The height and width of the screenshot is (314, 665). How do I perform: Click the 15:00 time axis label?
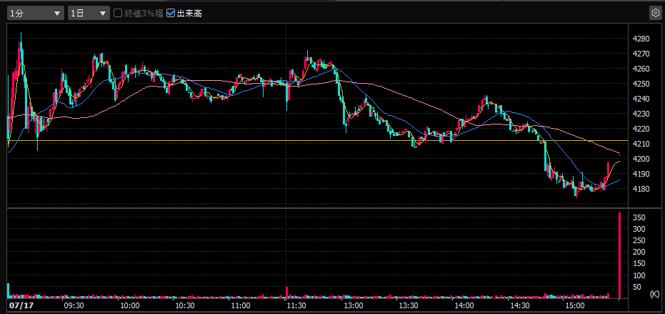575,305
